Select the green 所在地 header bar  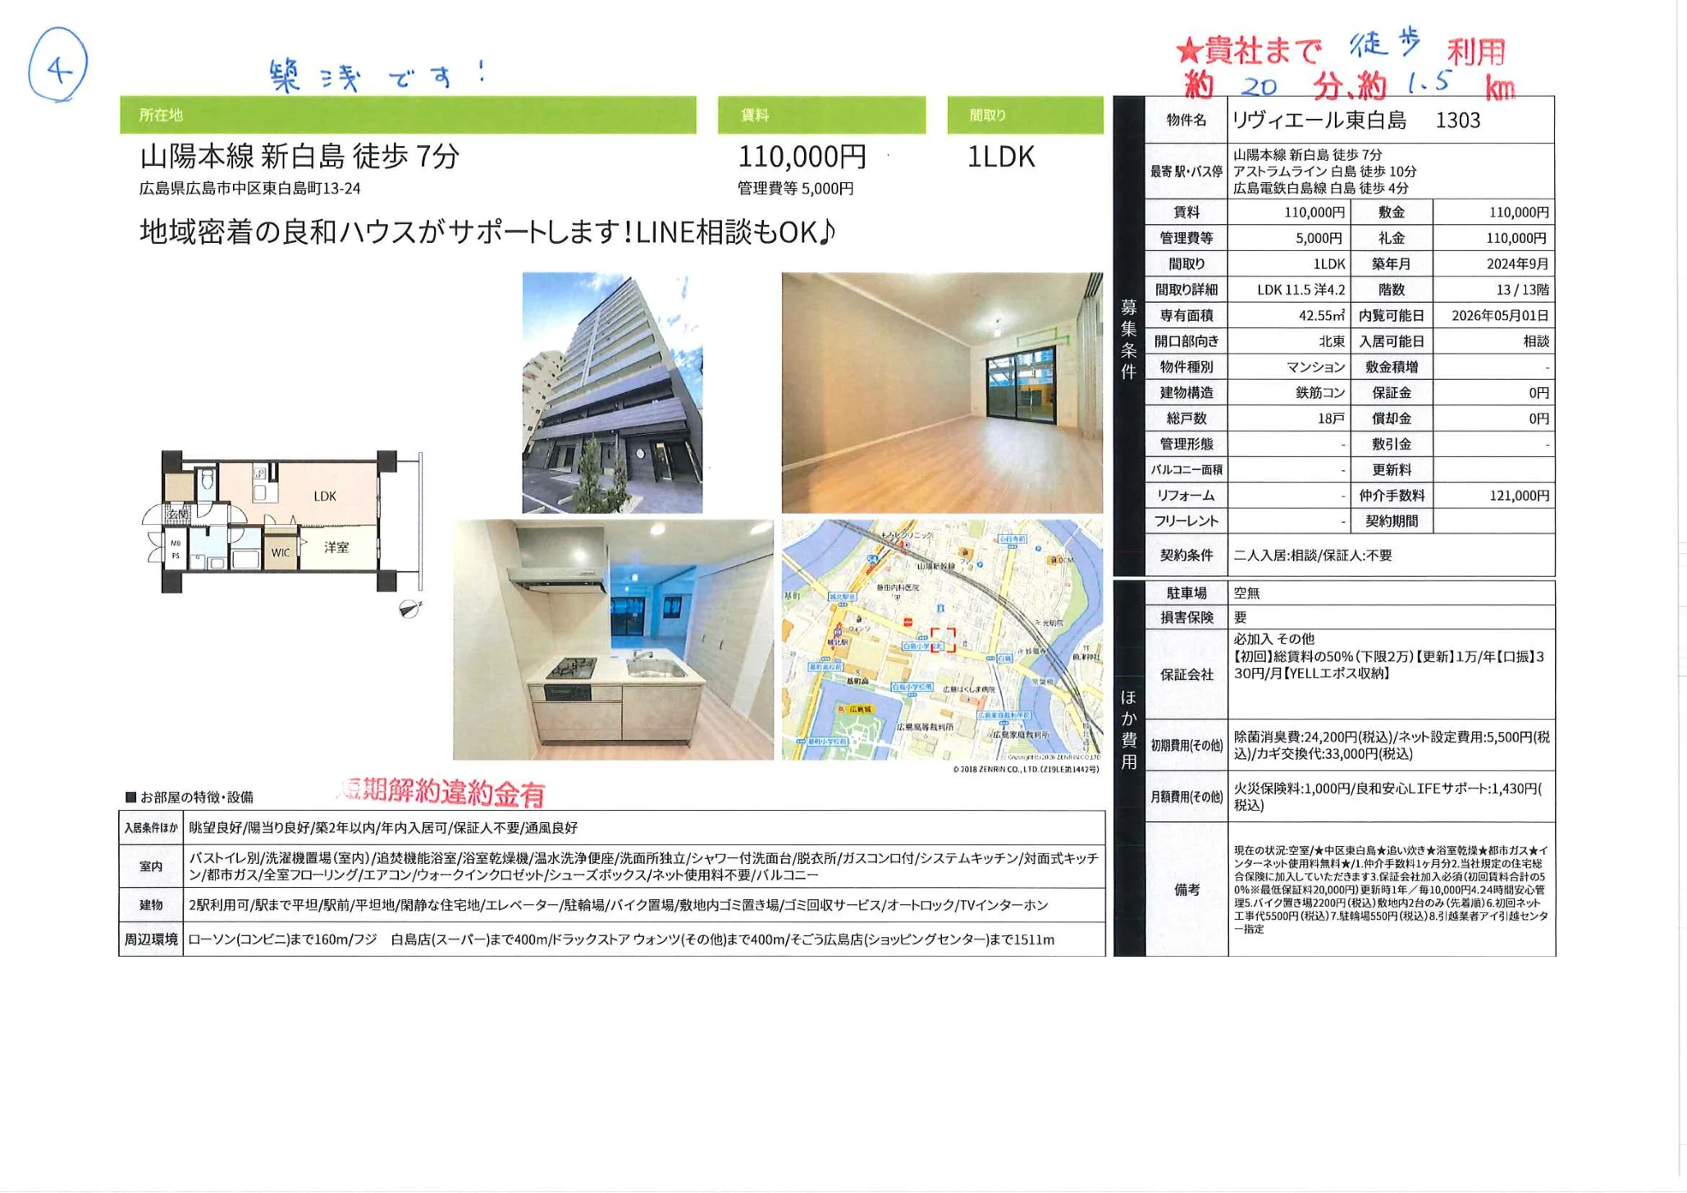click(x=408, y=115)
